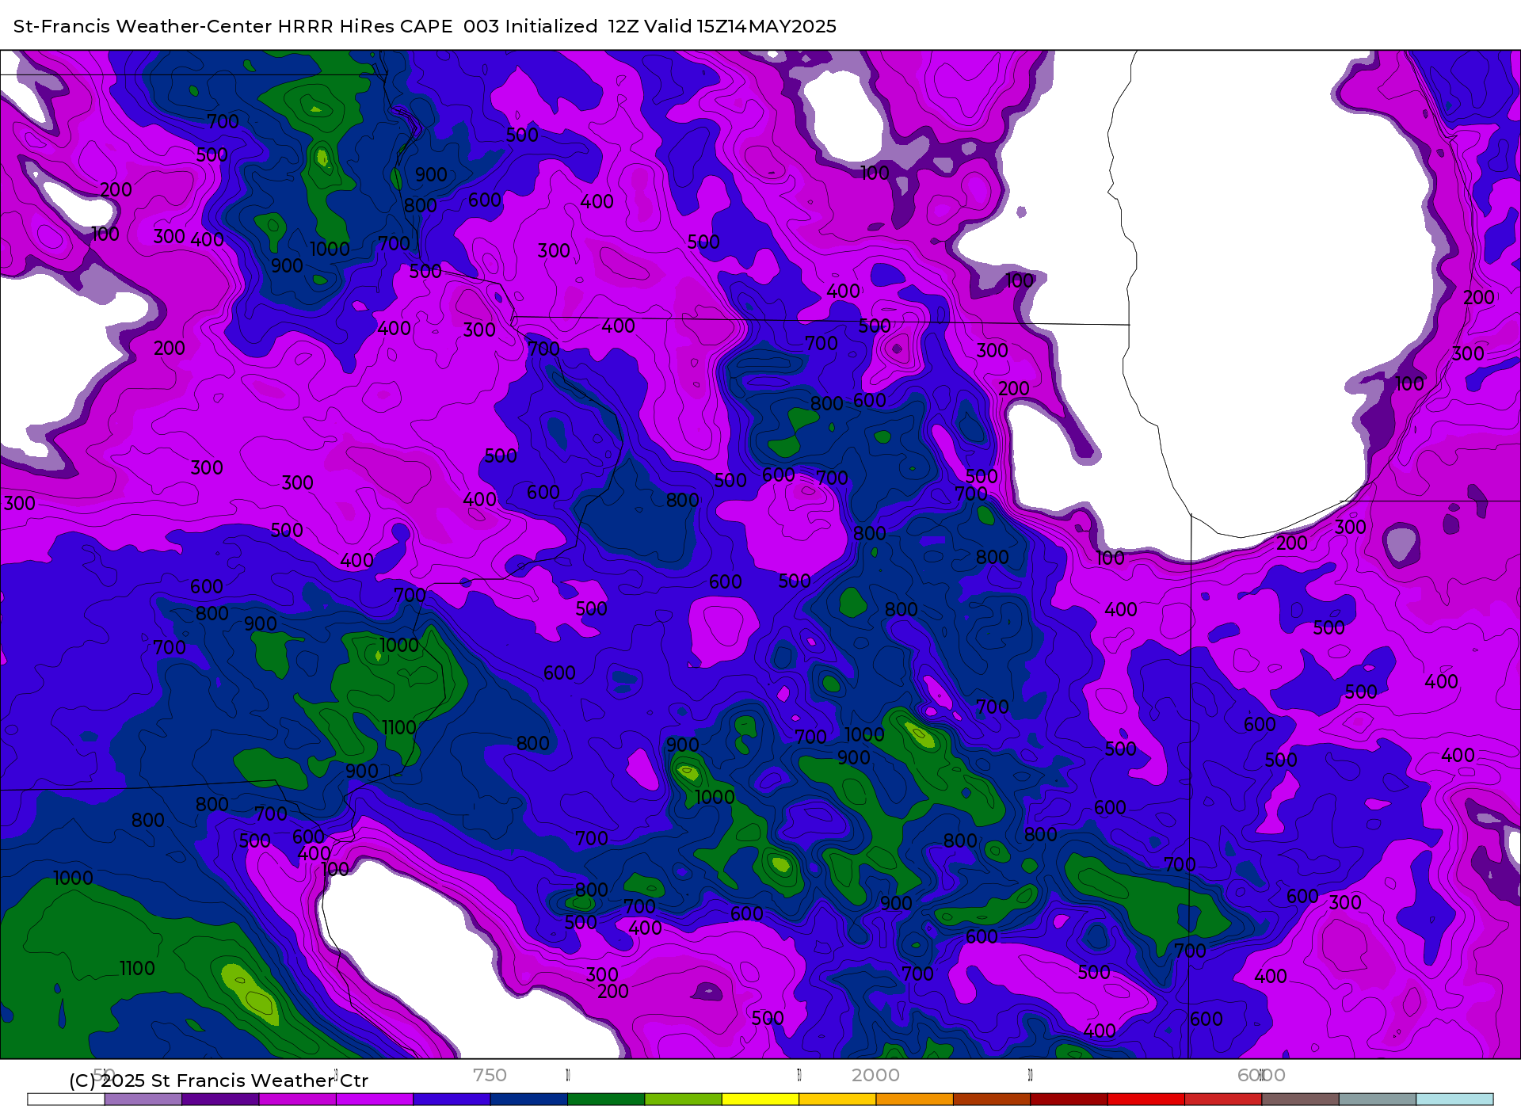
Task: Select the navy blue colorbar swatch
Action: click(528, 1099)
